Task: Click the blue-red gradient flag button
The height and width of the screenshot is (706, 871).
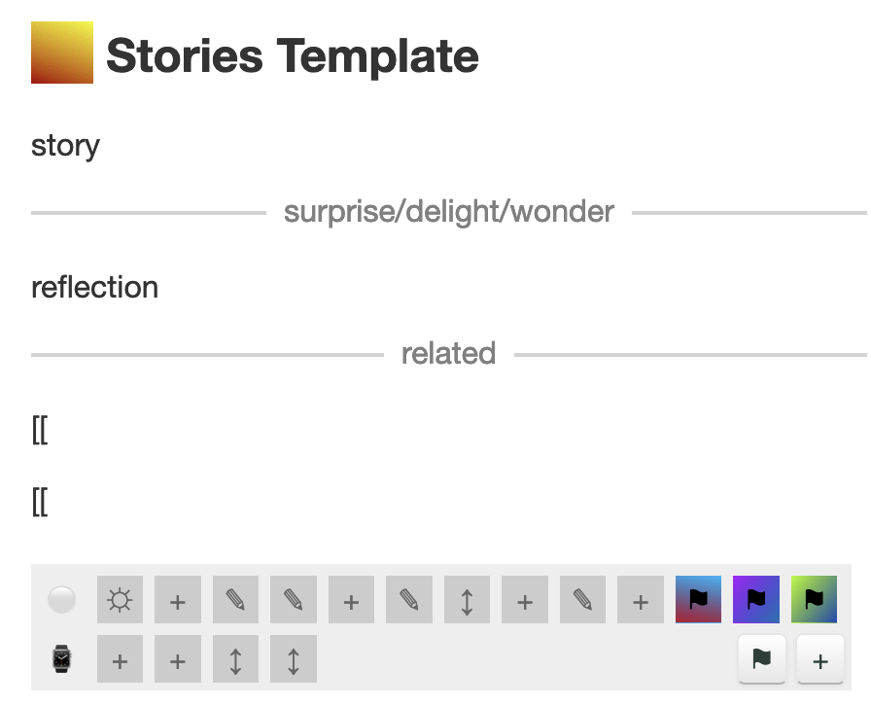Action: pyautogui.click(x=699, y=600)
